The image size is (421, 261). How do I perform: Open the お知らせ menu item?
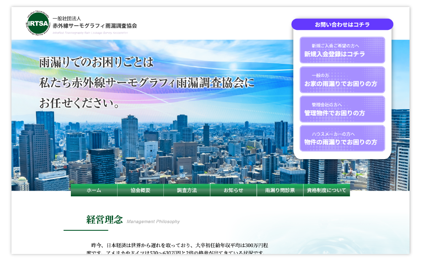click(233, 190)
